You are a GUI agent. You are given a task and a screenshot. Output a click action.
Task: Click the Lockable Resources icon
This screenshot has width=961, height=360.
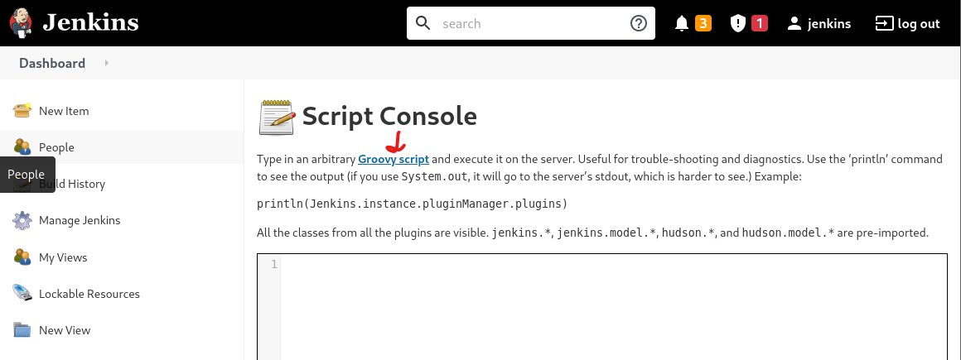pyautogui.click(x=22, y=294)
